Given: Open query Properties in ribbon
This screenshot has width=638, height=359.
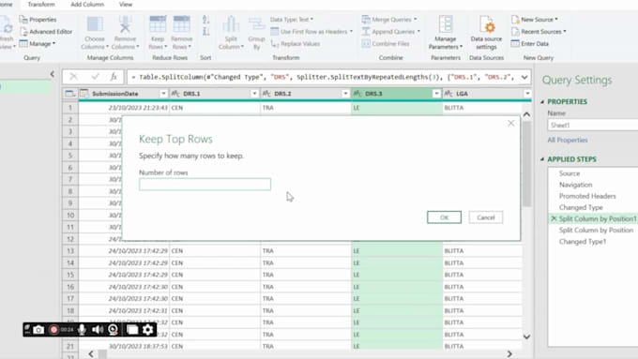Looking at the screenshot, I should tap(38, 20).
